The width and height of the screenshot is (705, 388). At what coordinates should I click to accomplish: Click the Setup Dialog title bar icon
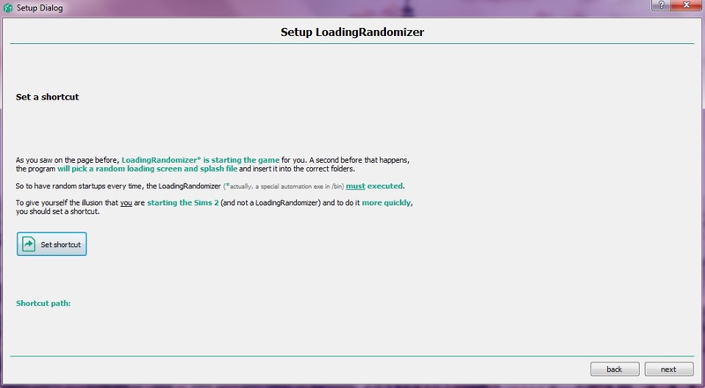pyautogui.click(x=8, y=7)
